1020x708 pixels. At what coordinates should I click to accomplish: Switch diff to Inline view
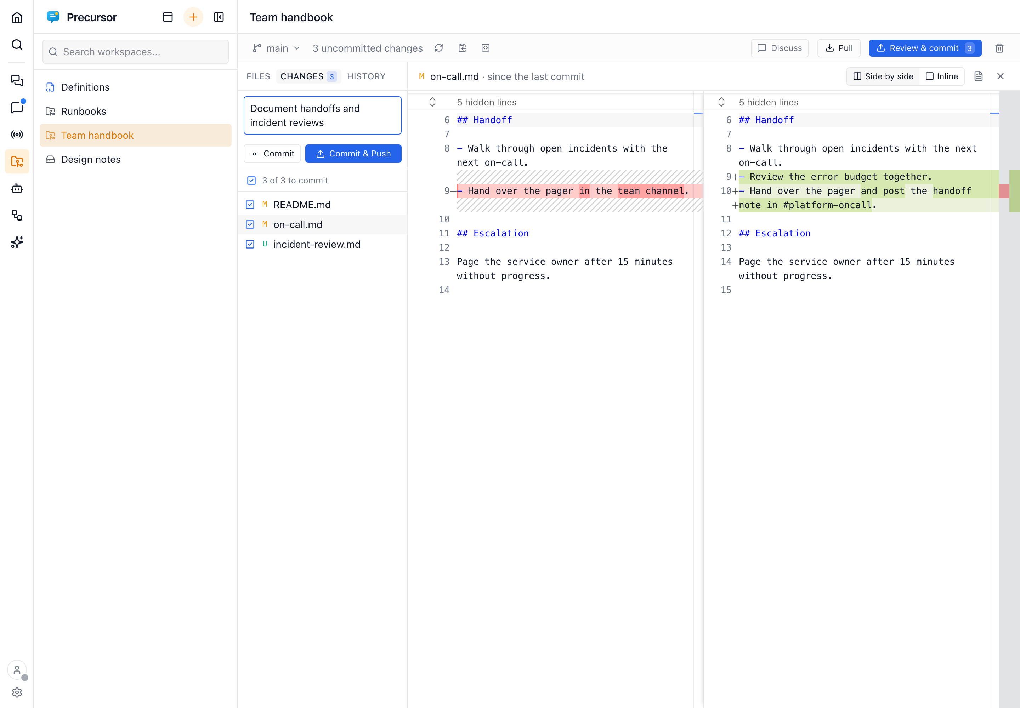click(x=942, y=76)
